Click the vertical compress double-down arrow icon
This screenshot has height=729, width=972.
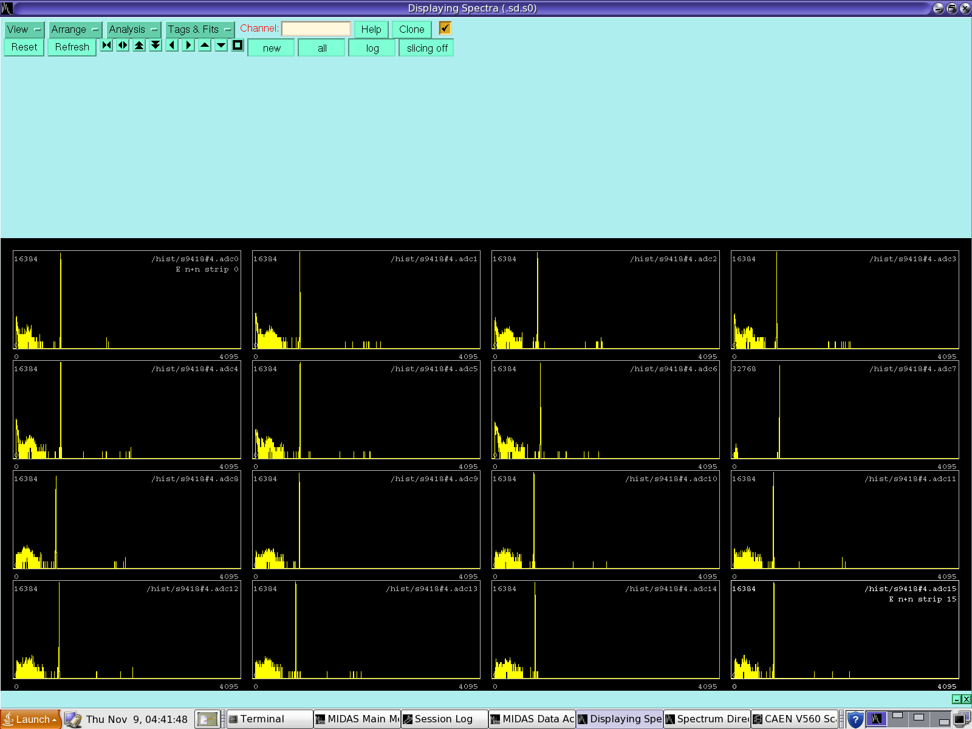point(156,46)
